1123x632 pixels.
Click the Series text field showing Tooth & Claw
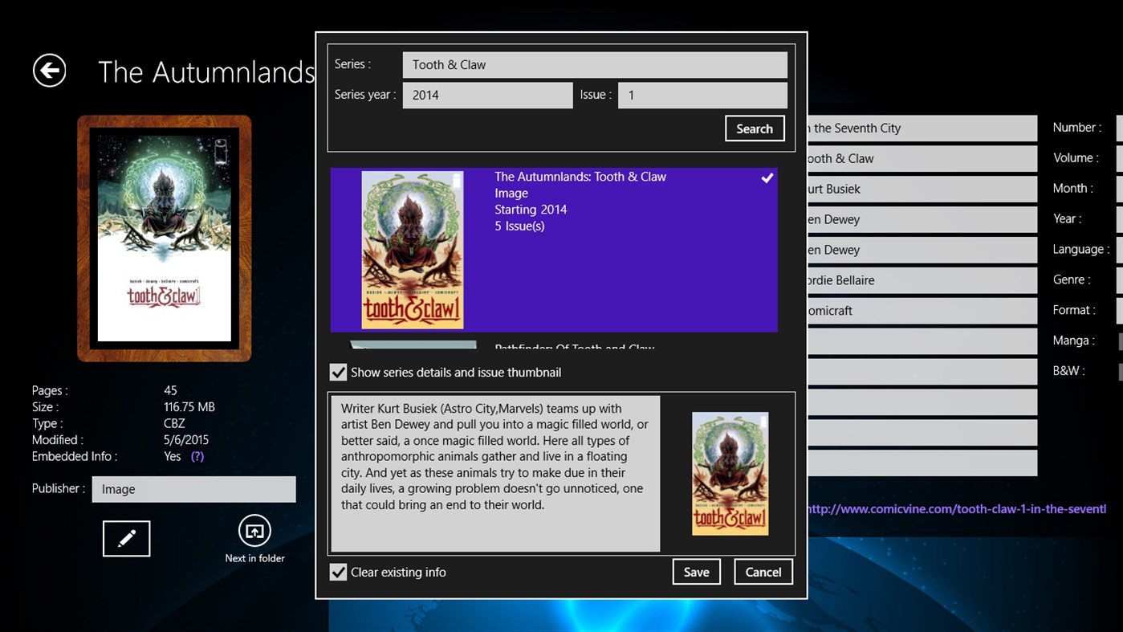594,64
